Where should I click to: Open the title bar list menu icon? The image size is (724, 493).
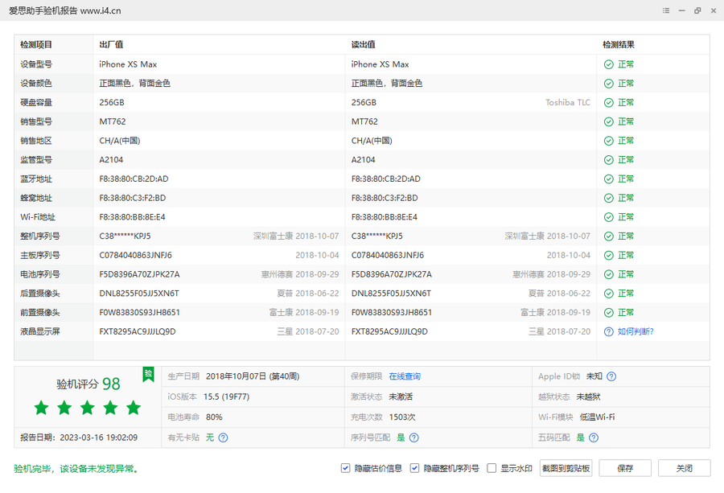click(x=666, y=10)
